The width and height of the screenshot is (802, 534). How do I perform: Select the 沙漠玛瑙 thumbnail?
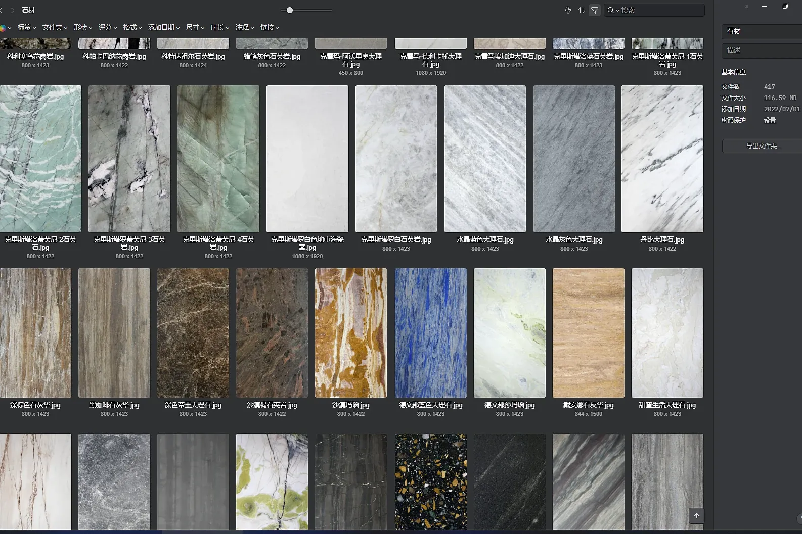click(351, 333)
